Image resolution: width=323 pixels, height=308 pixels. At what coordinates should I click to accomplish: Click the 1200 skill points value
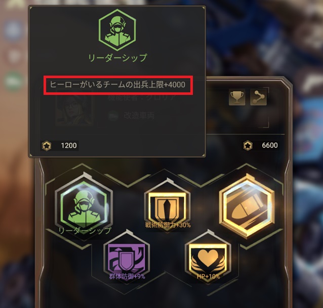pos(69,146)
